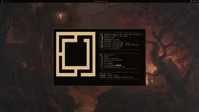Click the 'Software' section header
Image resolution: width=199 pixels, height=112 pixels.
[119, 53]
